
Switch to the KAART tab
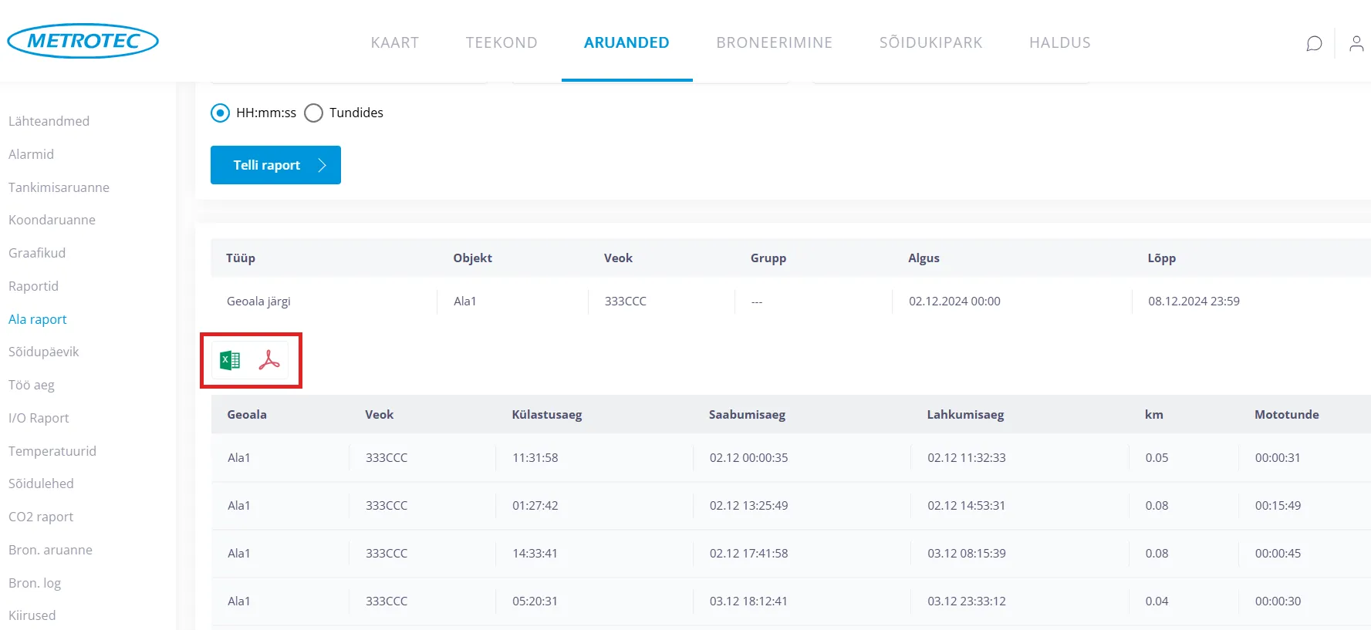tap(394, 42)
